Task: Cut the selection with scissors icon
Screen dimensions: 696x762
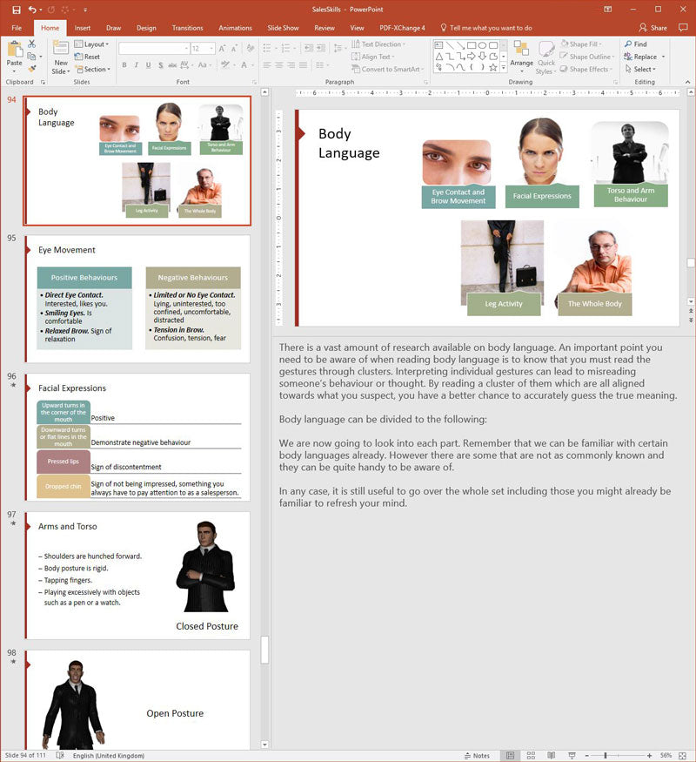Action: [x=32, y=44]
